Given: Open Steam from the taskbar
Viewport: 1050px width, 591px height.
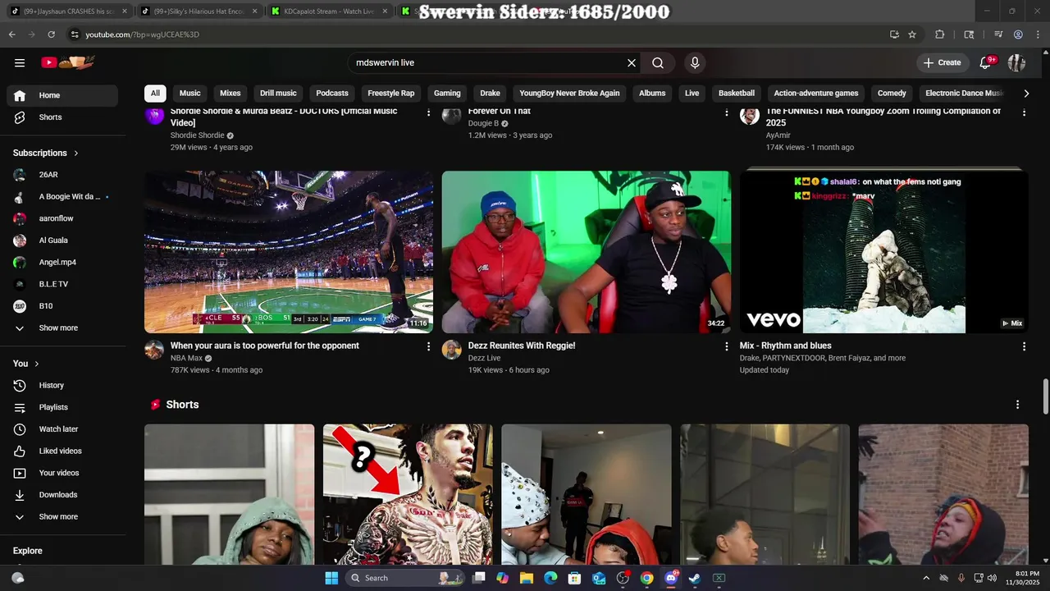Looking at the screenshot, I should tap(695, 578).
